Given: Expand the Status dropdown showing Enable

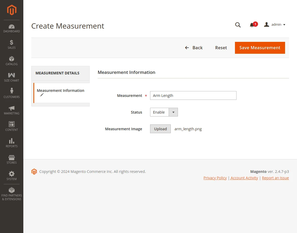Looking at the screenshot, I should [173, 112].
